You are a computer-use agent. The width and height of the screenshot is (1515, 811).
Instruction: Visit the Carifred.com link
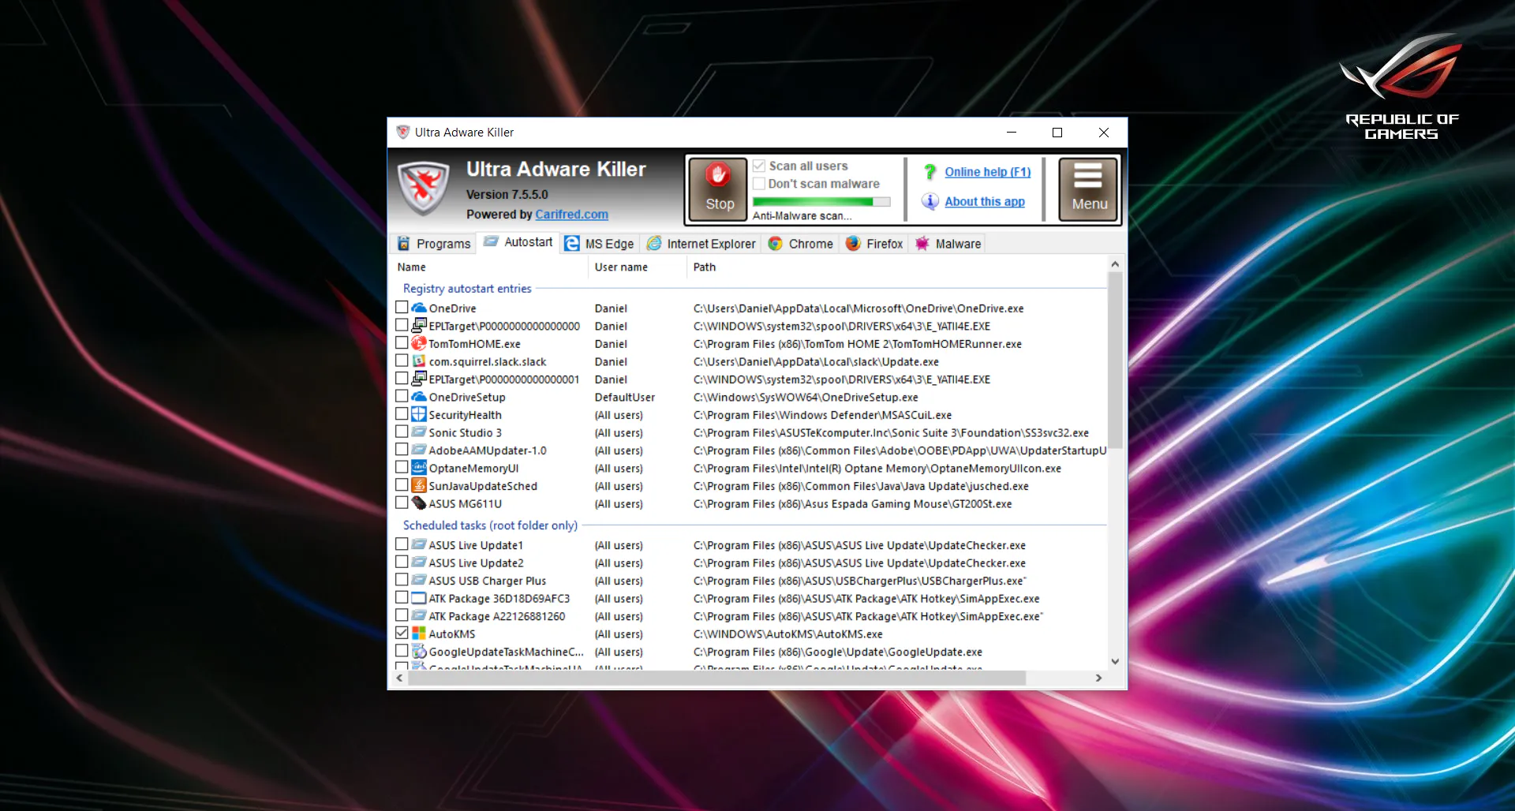coord(571,215)
